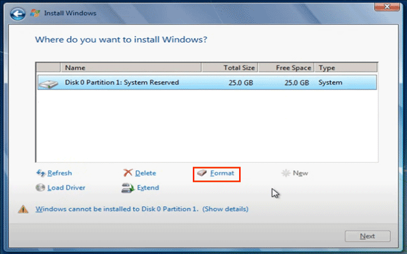Click the Load Driver disc icon
The height and width of the screenshot is (254, 407).
coord(40,187)
